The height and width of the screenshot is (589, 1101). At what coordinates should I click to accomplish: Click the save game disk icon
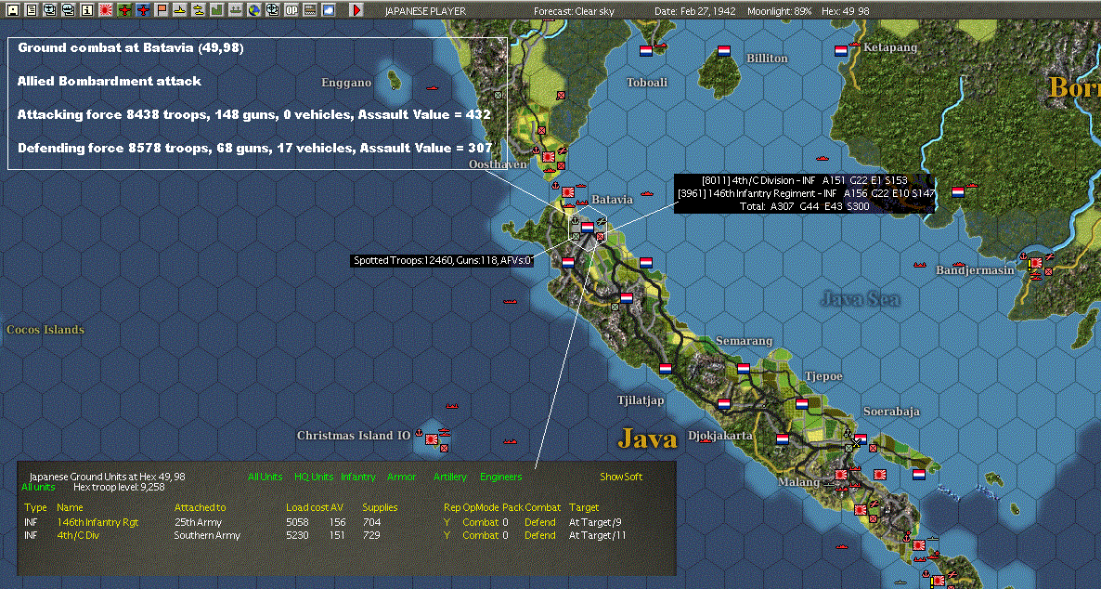(13, 10)
